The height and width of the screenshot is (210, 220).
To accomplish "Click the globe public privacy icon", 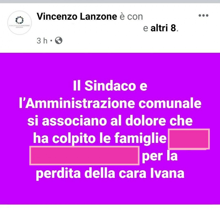I will pyautogui.click(x=59, y=41).
